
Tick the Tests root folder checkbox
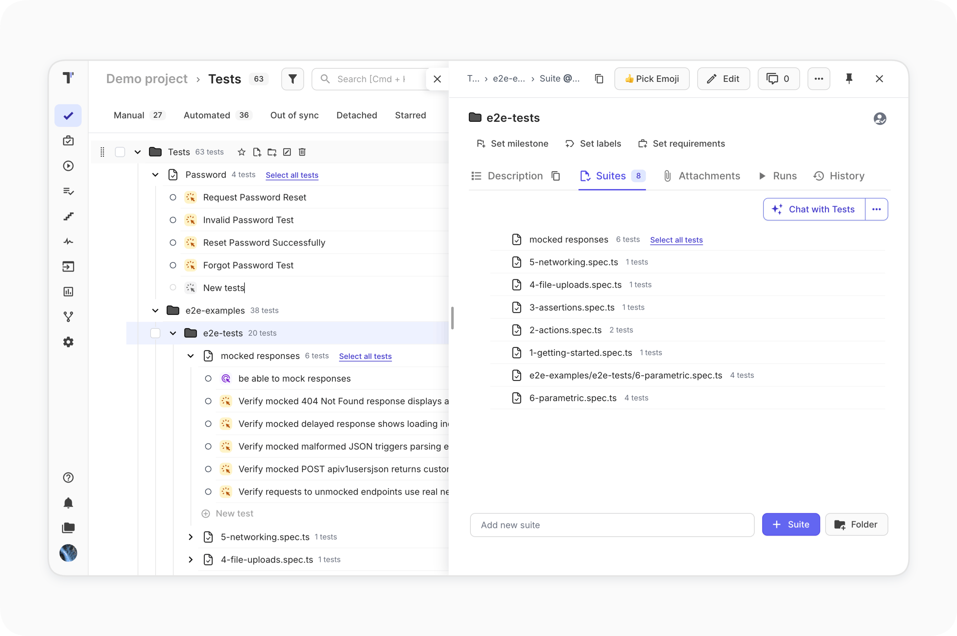click(120, 152)
